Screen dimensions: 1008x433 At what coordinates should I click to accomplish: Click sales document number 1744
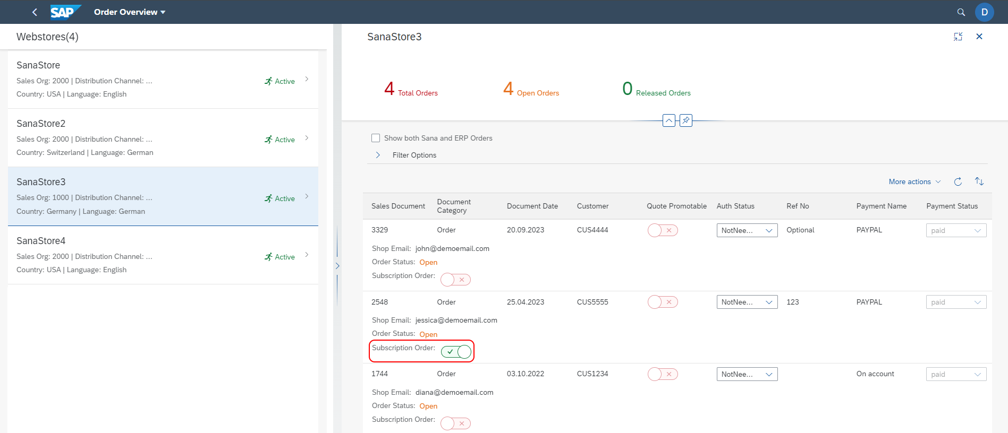point(379,374)
